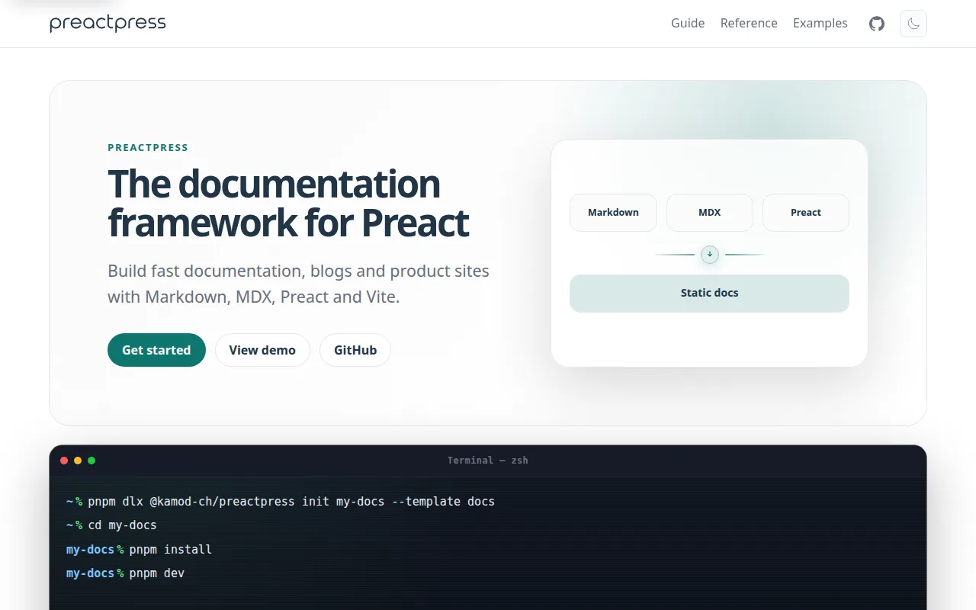Click the 'pnpm dlx @kamod-ch/preactpress init' command line
The height and width of the screenshot is (610, 976).
tap(281, 502)
